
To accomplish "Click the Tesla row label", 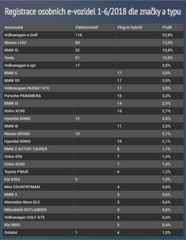I will (9, 58).
